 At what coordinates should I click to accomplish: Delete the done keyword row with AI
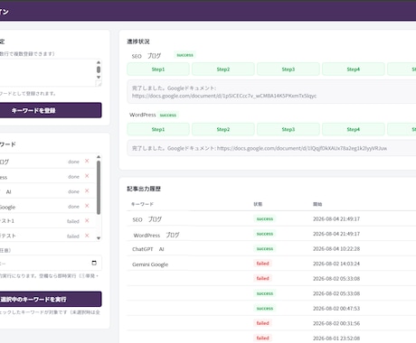click(x=87, y=190)
